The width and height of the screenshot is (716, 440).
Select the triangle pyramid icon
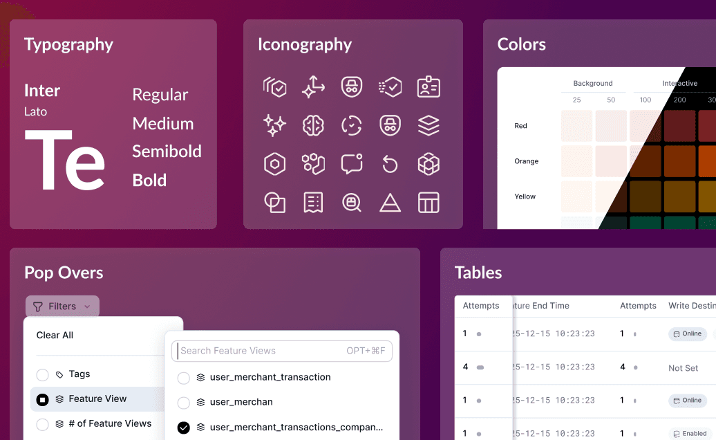(x=390, y=203)
